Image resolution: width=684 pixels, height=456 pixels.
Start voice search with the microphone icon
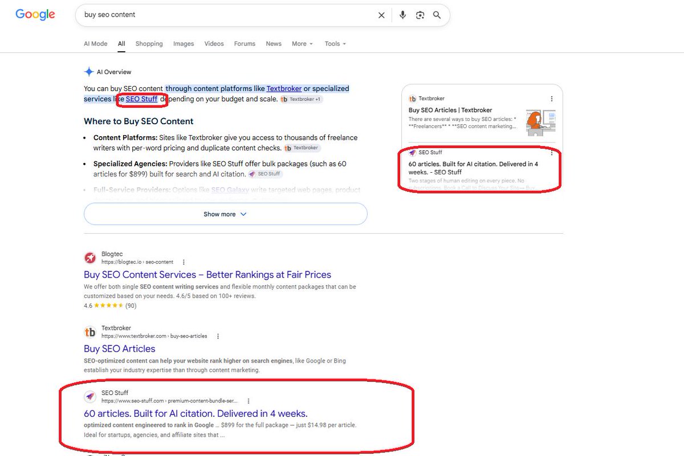[x=402, y=15]
